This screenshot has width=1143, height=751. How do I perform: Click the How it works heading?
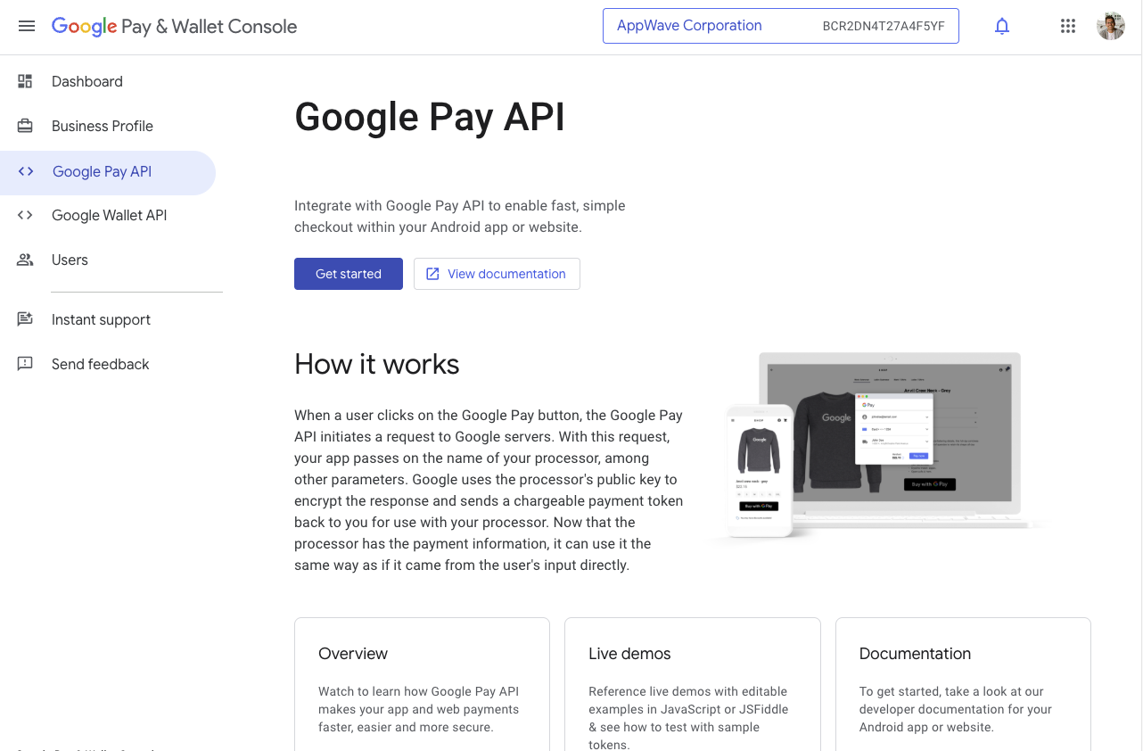point(377,364)
